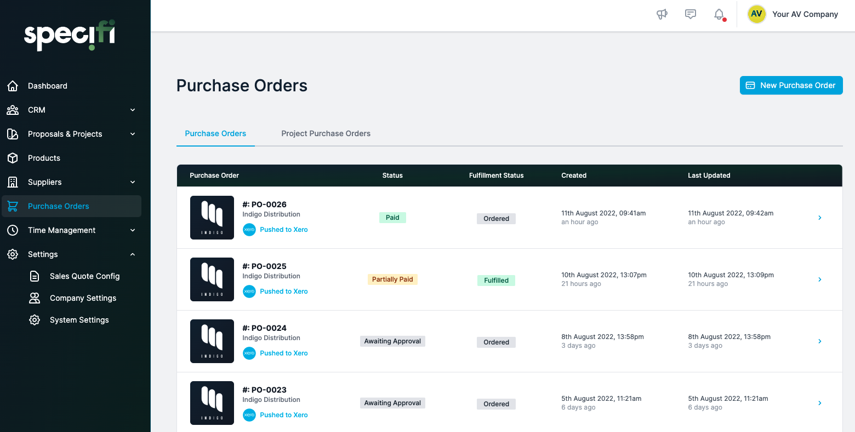Image resolution: width=855 pixels, height=432 pixels.
Task: Open the notifications bell
Action: 719,14
